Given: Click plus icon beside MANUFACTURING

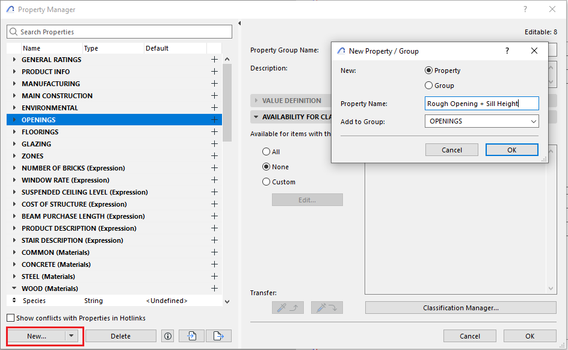Looking at the screenshot, I should click(214, 83).
